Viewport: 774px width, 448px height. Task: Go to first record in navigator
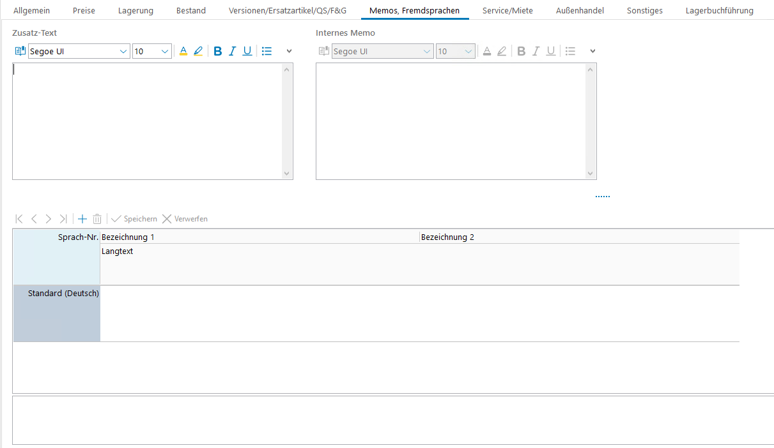(19, 219)
